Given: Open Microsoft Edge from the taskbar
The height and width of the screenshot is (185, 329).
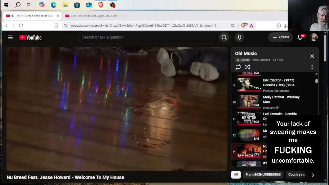Looking at the screenshot, I should click(53, 5).
